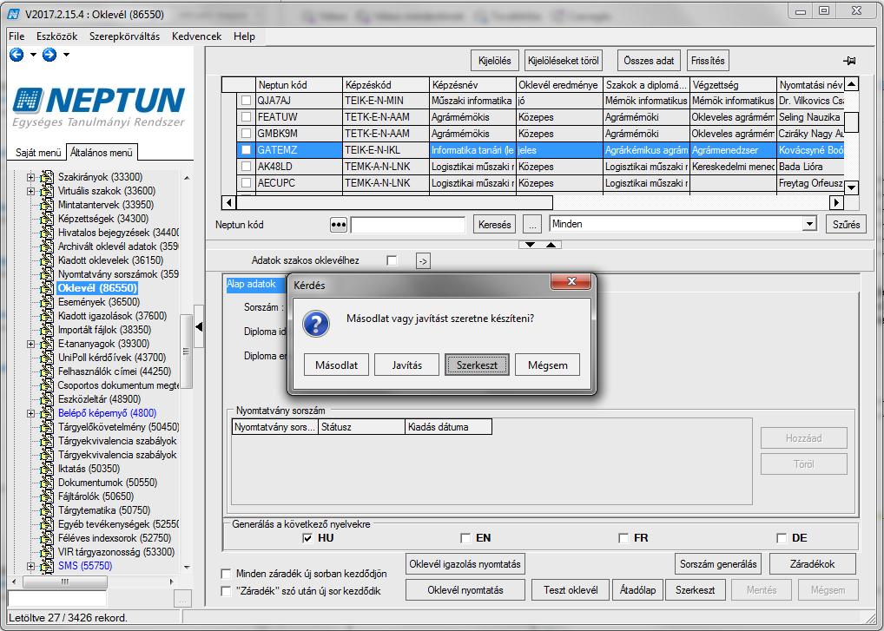Expand the Virtuális szakok (33600) node
The height and width of the screenshot is (631, 884).
30,192
